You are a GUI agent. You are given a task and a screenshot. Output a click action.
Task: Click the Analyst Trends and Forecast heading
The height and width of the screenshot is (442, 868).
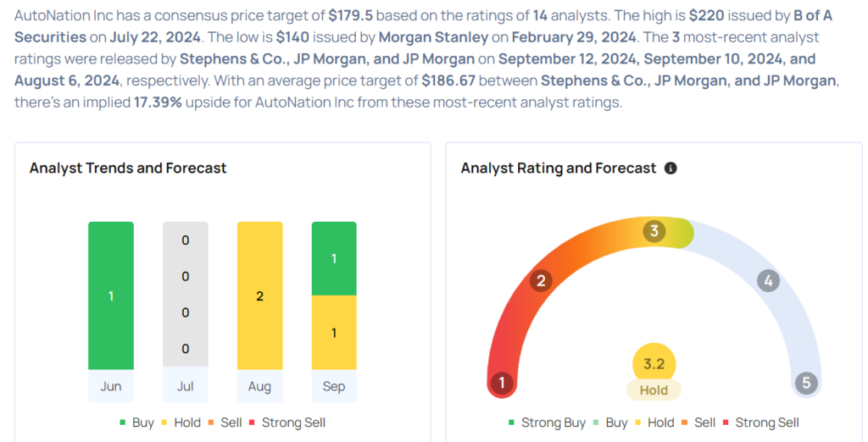click(128, 169)
